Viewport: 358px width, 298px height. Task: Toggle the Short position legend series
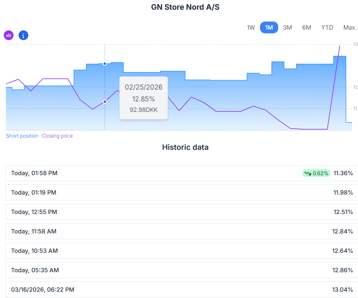[22, 136]
